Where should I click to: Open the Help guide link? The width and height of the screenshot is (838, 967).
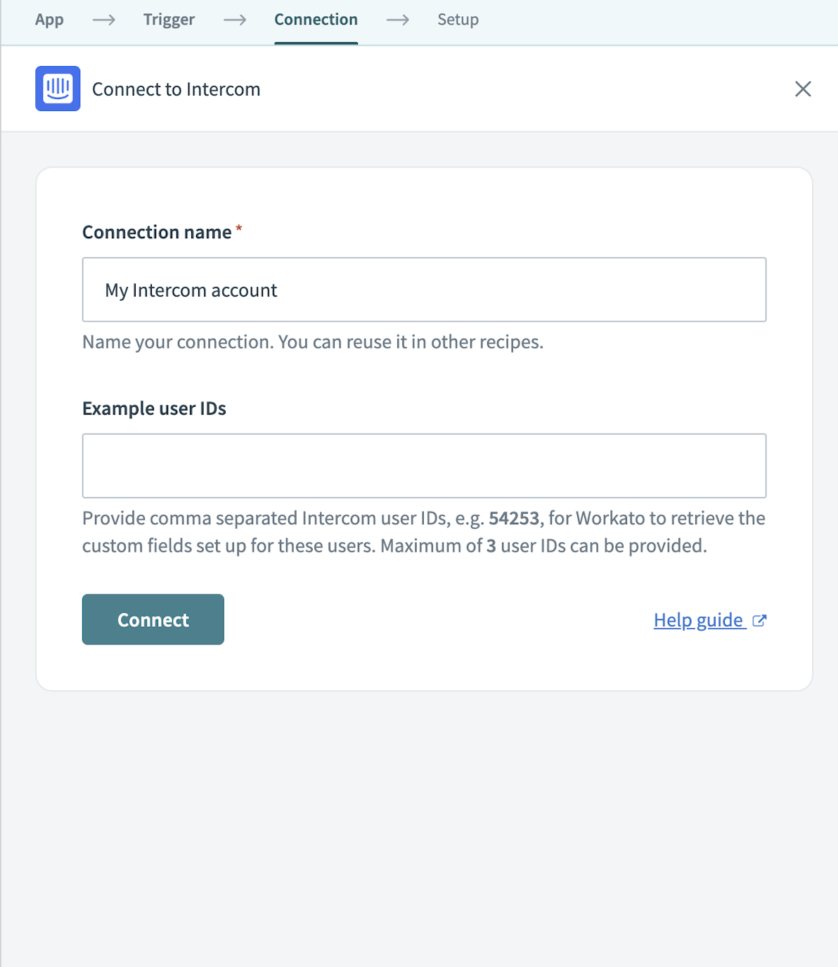coord(698,620)
